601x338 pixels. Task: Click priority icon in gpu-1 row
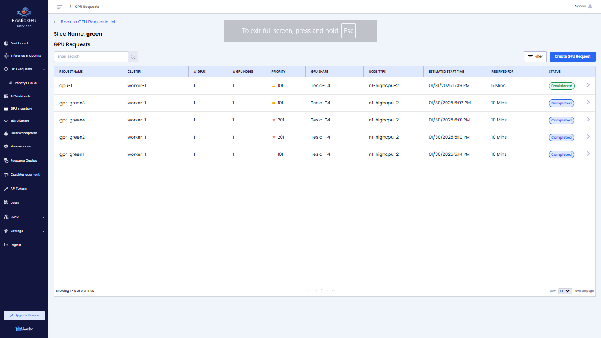[274, 86]
